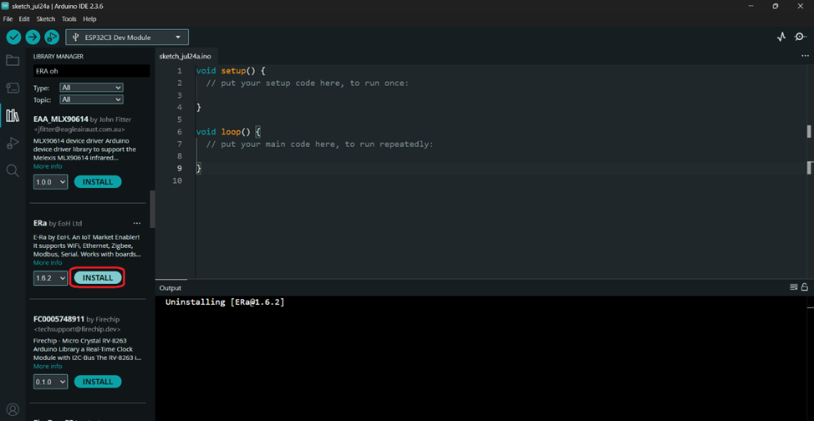Open ERa version 1.6.2 dropdown
The height and width of the screenshot is (421, 814).
(51, 277)
